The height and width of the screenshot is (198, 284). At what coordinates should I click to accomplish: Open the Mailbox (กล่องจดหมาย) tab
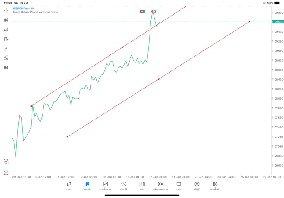[x=160, y=186]
